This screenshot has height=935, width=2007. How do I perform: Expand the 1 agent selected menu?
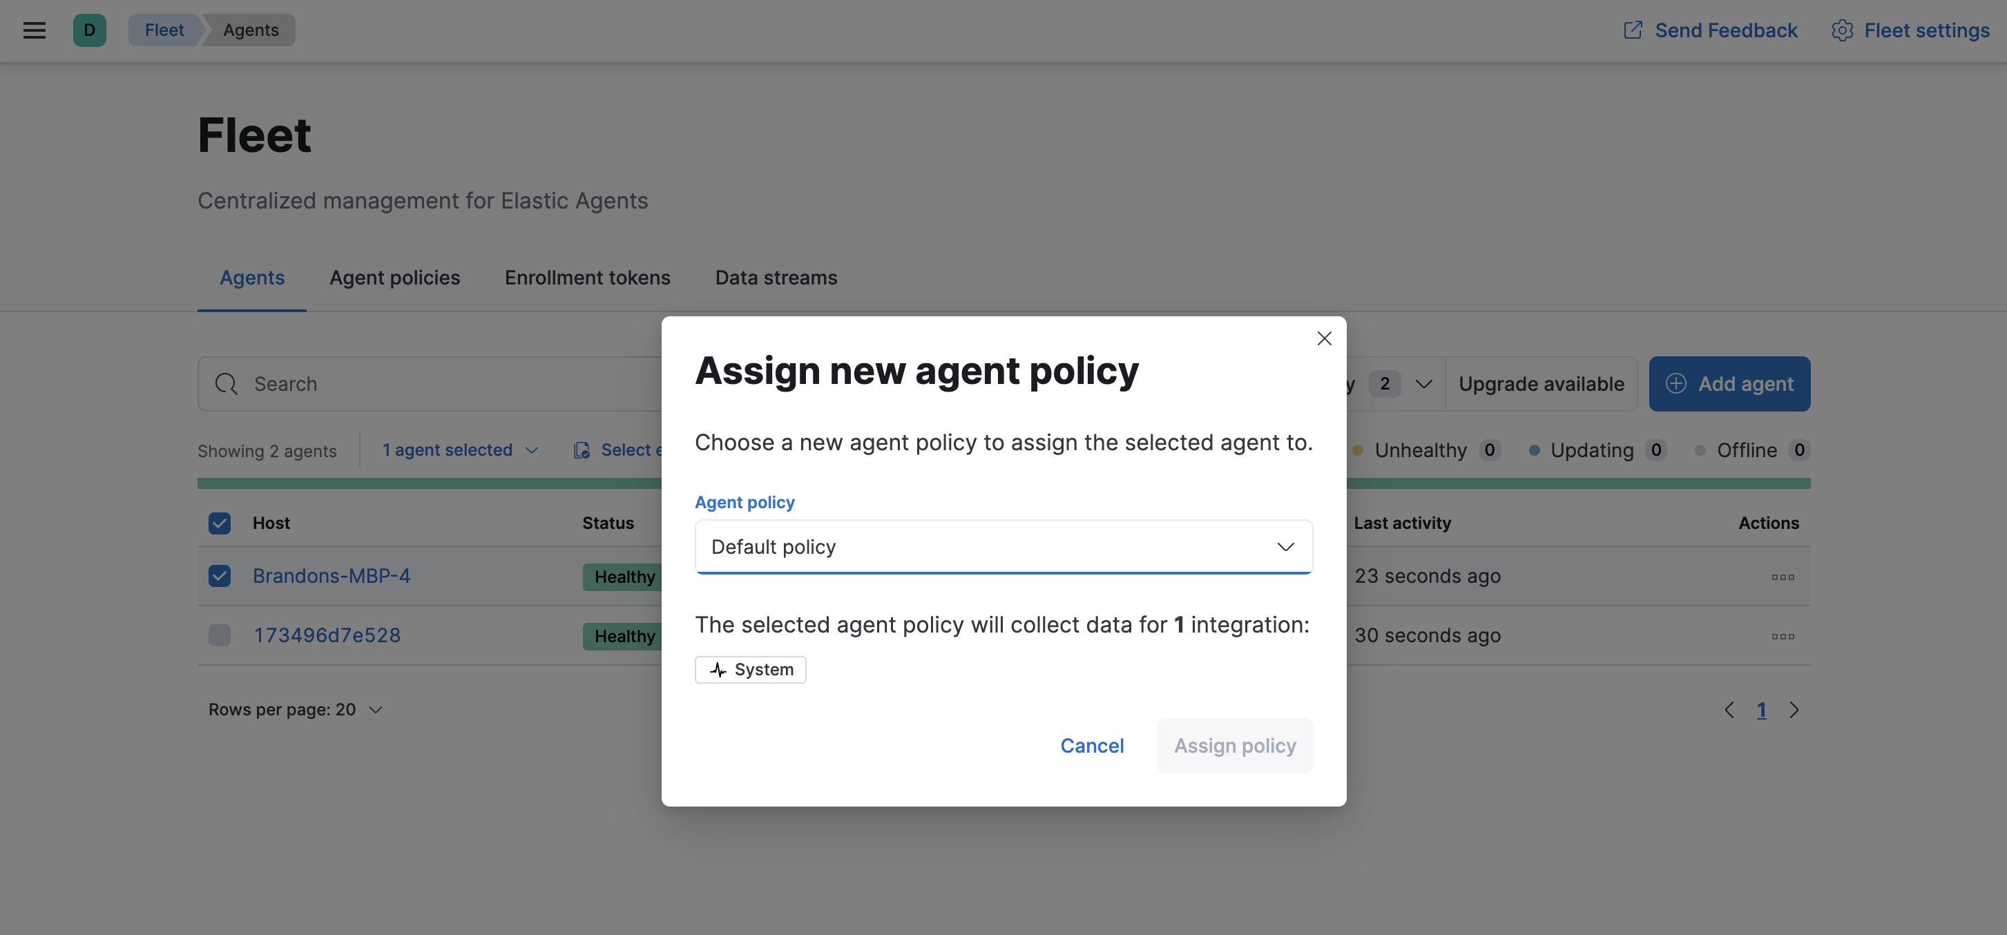click(459, 450)
